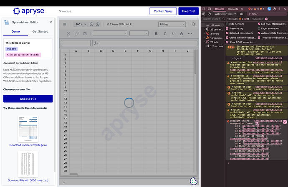Click the fx function icon
288x187 pixels.
96,43
